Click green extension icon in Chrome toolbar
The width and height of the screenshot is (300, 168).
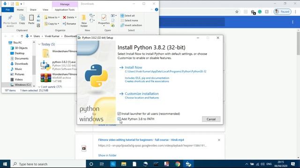(x=260, y=12)
